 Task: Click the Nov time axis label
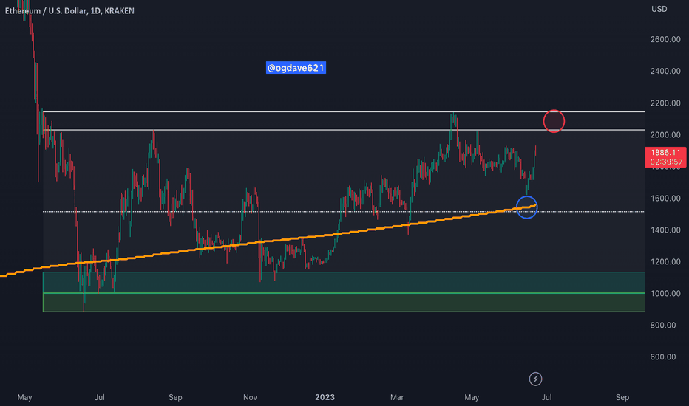(250, 397)
